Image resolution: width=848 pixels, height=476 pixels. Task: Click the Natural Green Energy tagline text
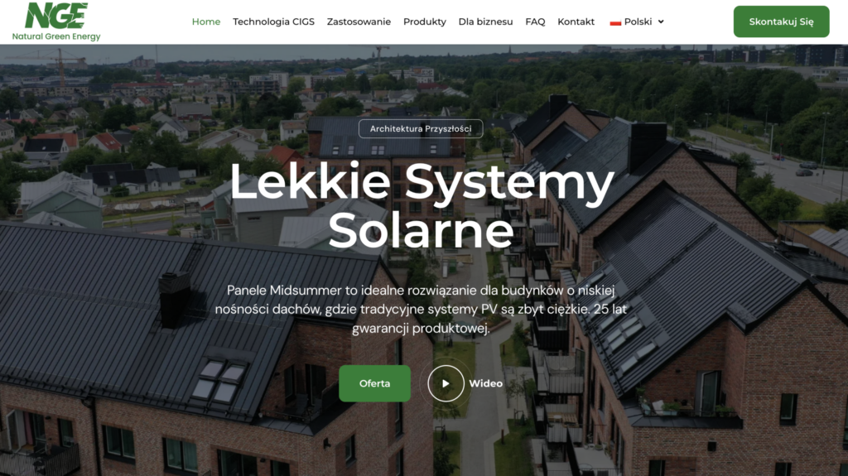pos(56,36)
